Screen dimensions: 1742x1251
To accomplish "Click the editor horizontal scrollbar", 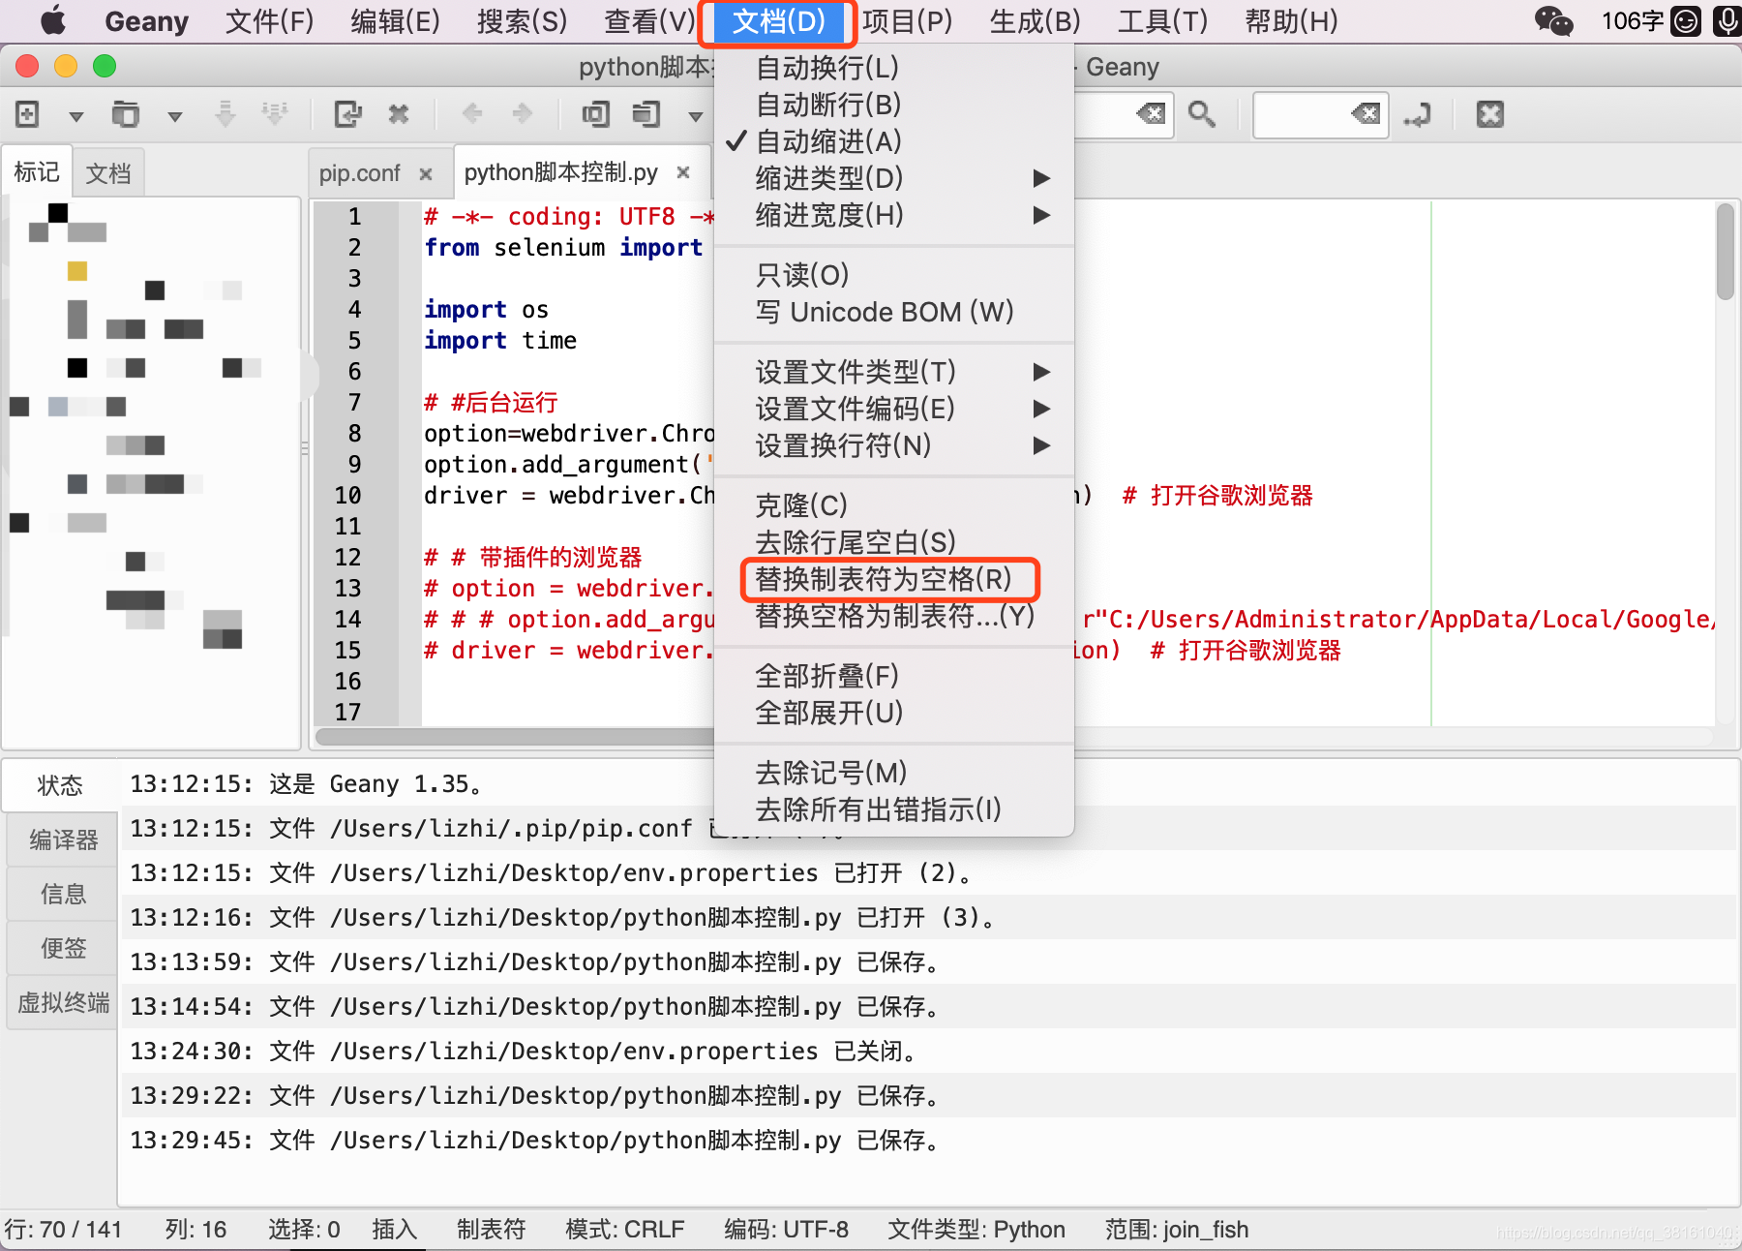I will point(1014,736).
